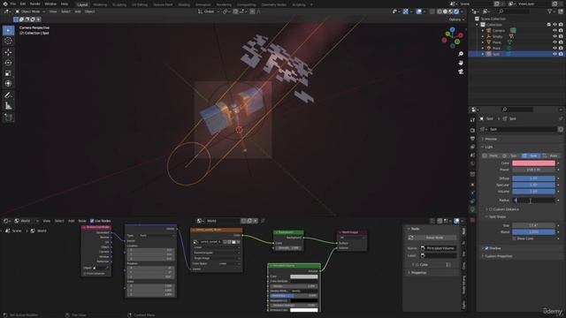Select the Select Box tool in viewport toolbar
566x318 pixels.
click(x=8, y=30)
